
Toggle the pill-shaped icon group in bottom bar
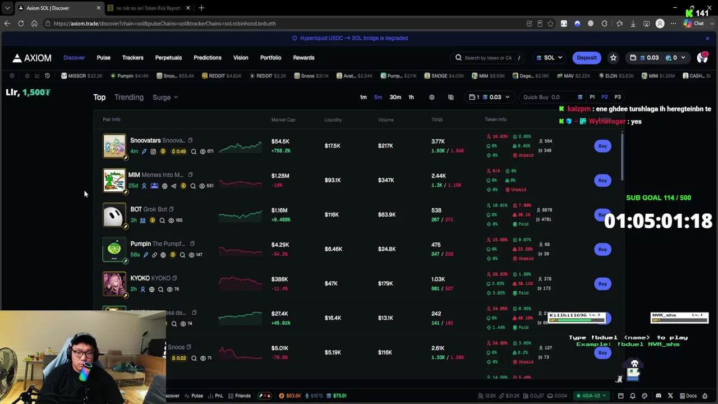(x=264, y=396)
